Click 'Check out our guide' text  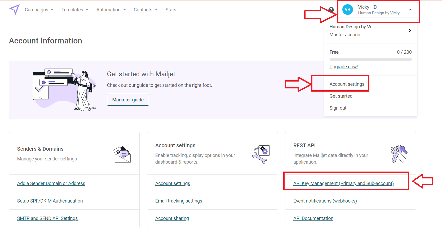[159, 85]
